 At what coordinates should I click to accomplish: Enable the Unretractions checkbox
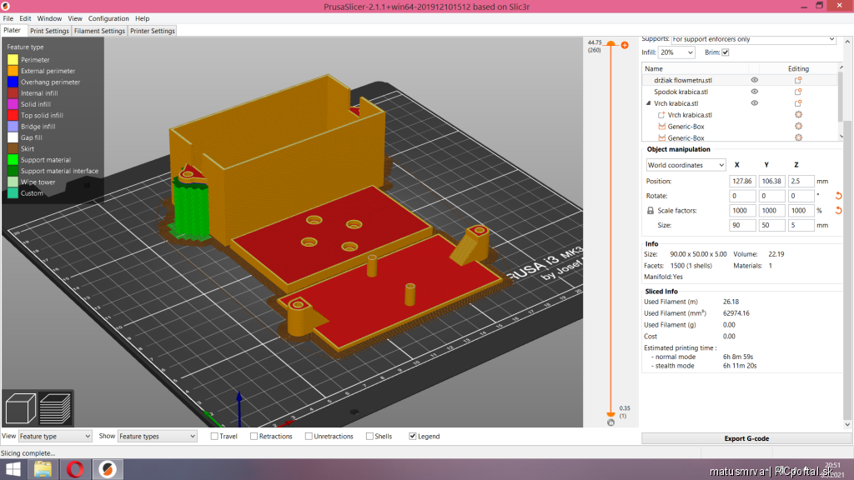309,436
